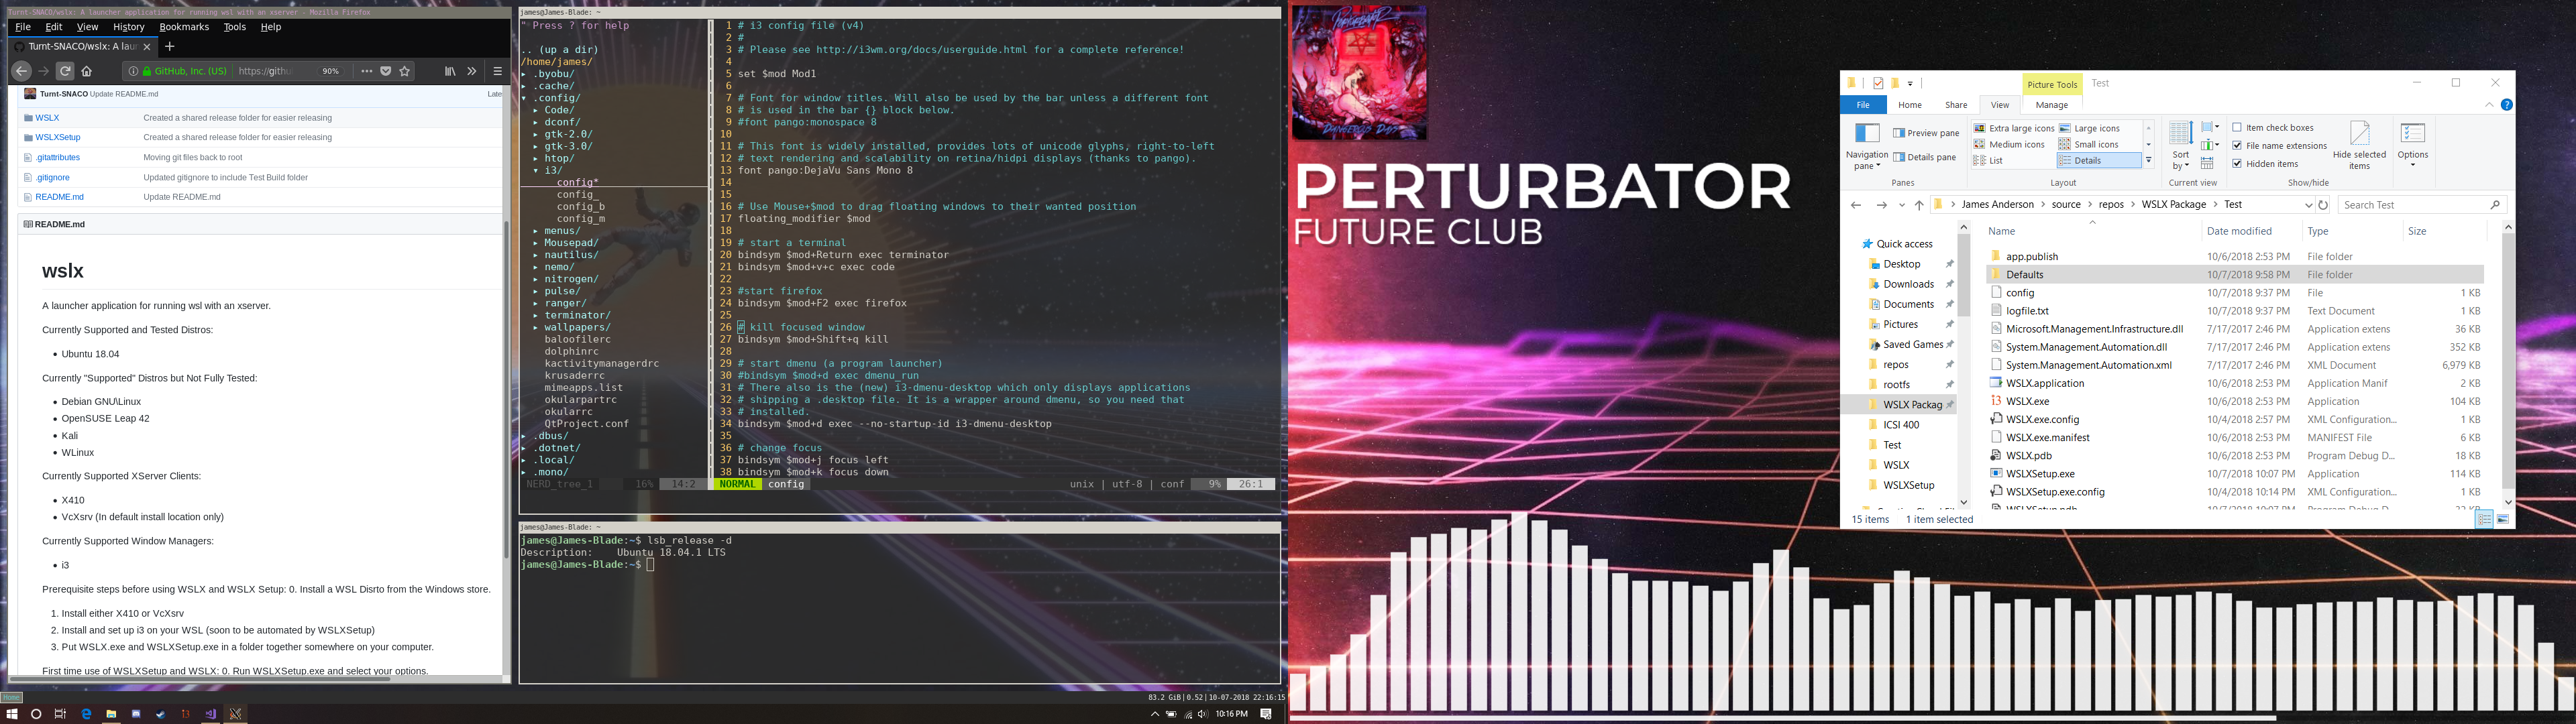2576x724 pixels.
Task: Open WSLXSetup folder link on GitHub
Action: pyautogui.click(x=58, y=137)
